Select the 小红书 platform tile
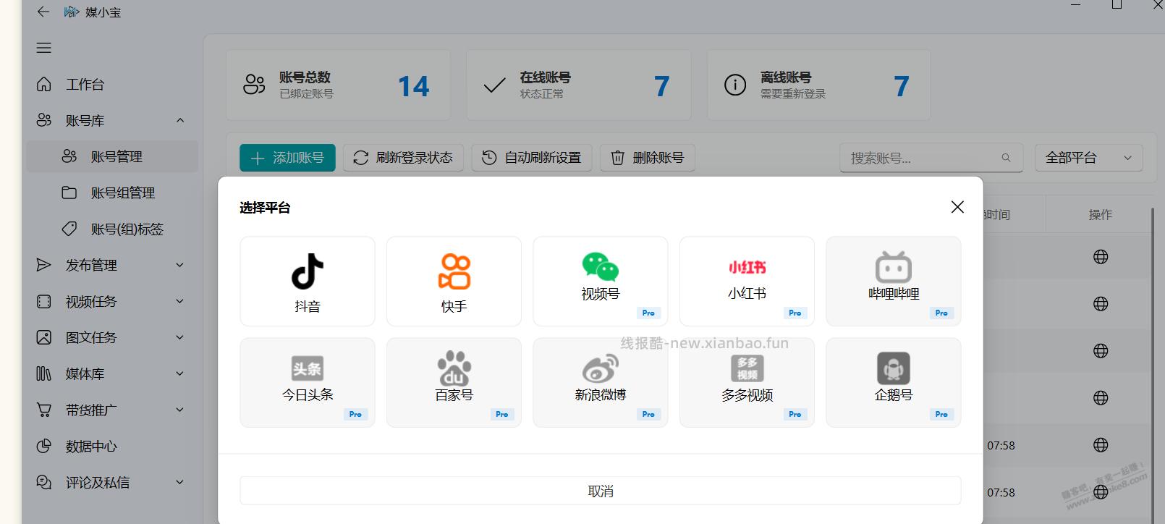The height and width of the screenshot is (524, 1165). tap(747, 282)
